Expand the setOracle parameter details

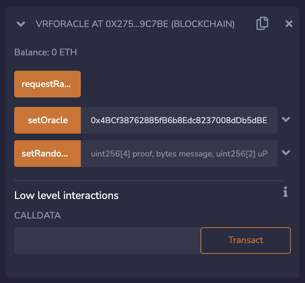coord(286,120)
